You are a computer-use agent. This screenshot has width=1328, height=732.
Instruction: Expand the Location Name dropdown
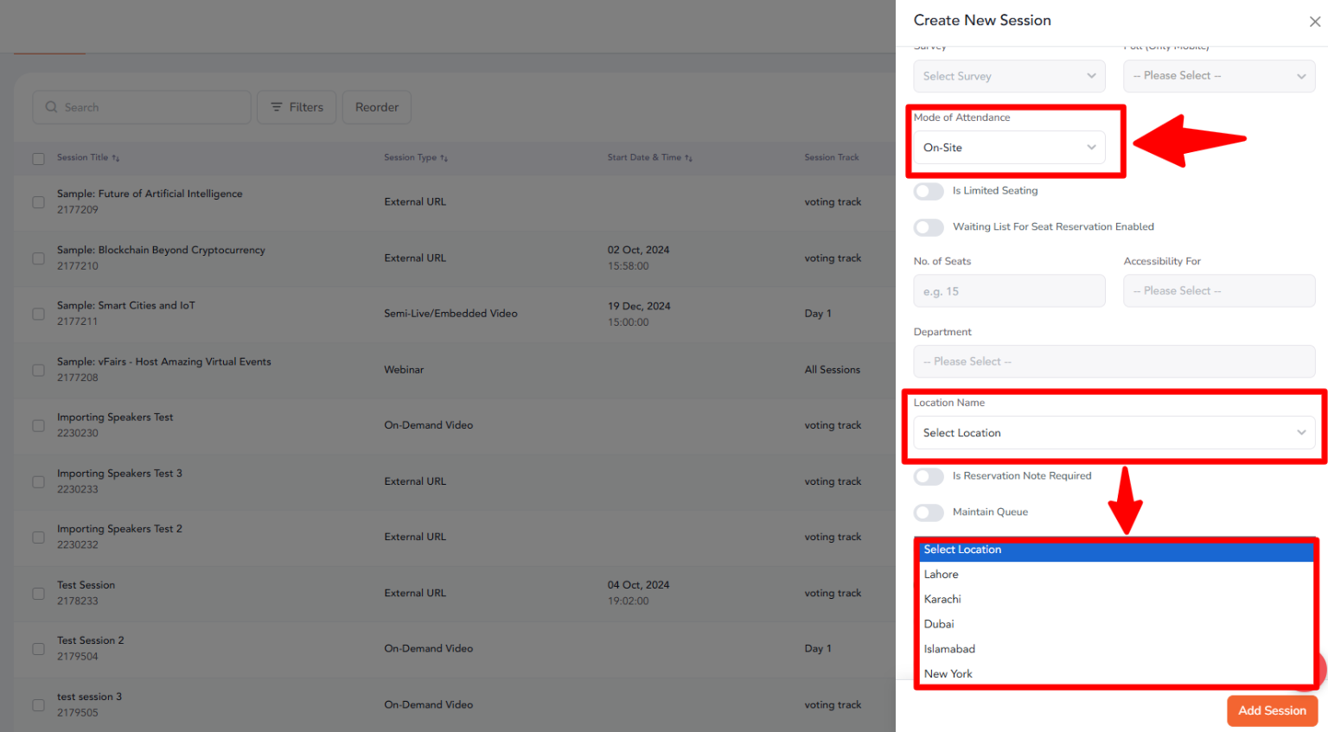pos(1114,433)
